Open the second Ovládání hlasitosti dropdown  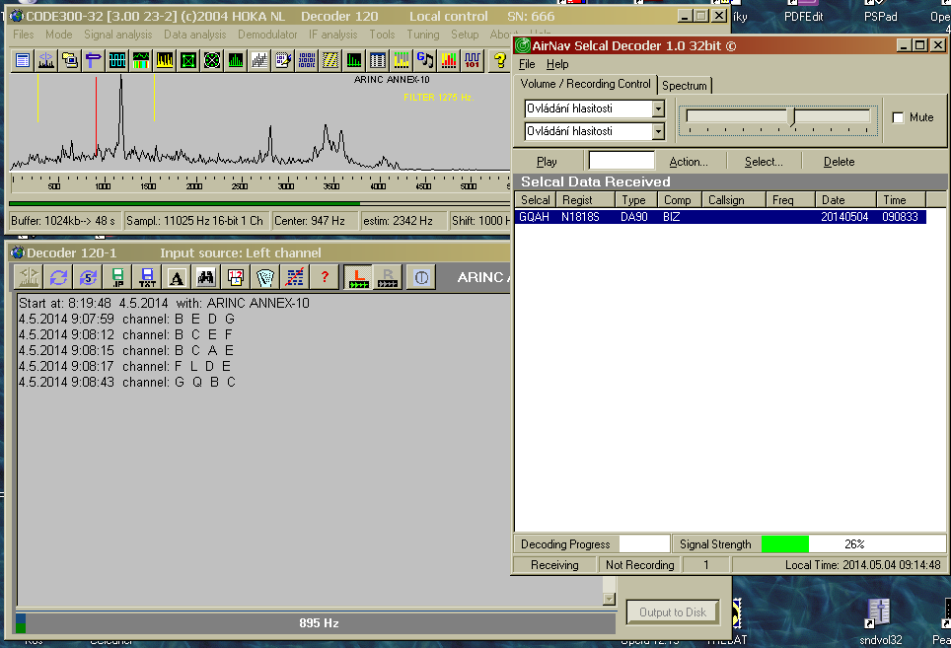coord(658,131)
